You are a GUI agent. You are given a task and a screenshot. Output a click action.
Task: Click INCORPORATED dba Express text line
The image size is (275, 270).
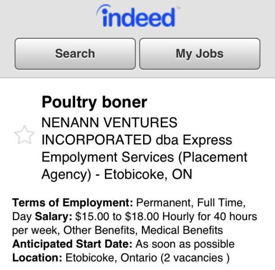(x=137, y=140)
